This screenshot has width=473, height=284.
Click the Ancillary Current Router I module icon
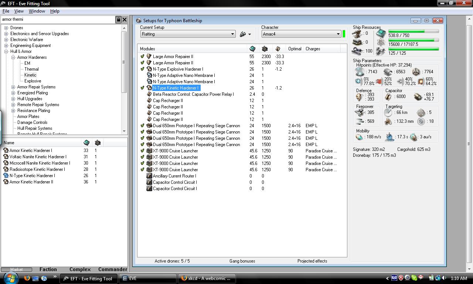point(149,176)
